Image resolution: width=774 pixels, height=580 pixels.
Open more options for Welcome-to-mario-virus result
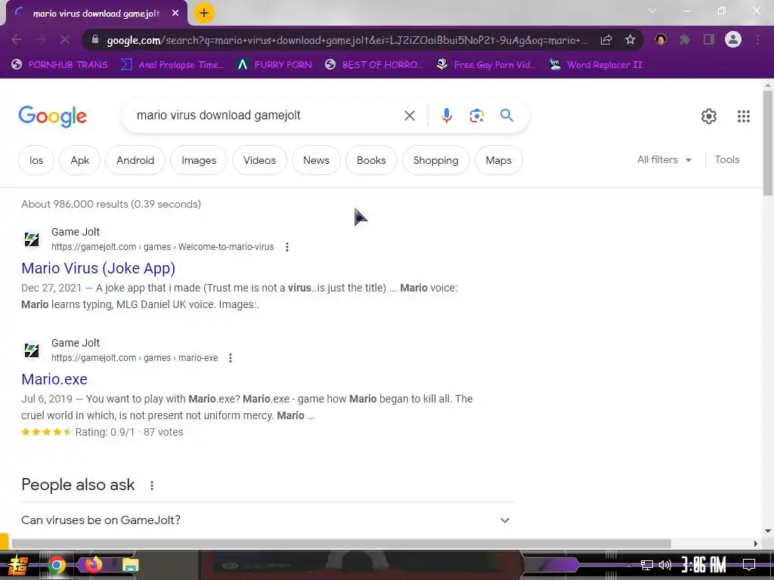coord(286,247)
